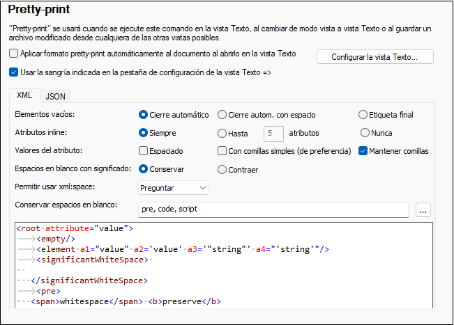Click the ellipsis button beside preserve whitespace field

click(423, 209)
